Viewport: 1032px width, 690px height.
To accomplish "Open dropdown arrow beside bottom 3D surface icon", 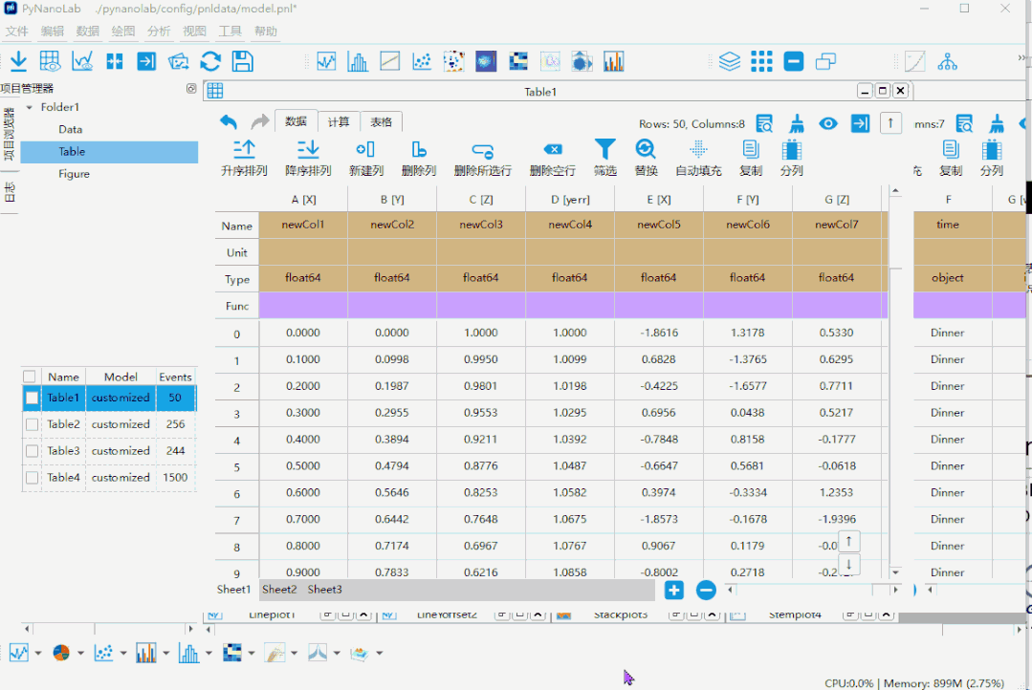I will [379, 653].
